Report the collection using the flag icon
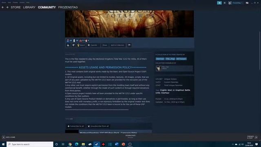This screenshot has height=147, width=261. (x=129, y=45)
